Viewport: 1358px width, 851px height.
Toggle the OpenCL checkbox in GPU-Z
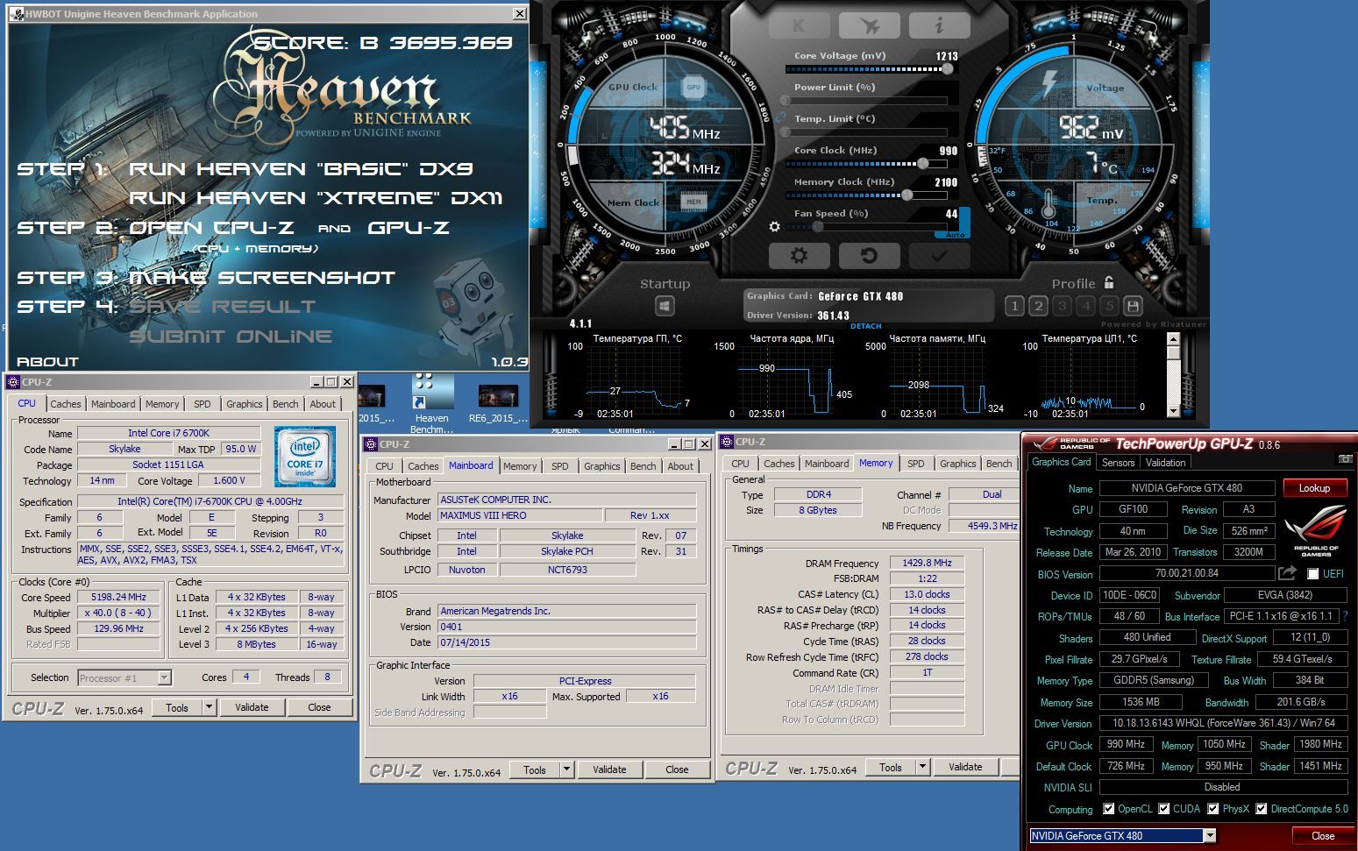[1109, 809]
